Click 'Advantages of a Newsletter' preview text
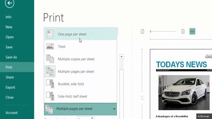Viewport: 212px width, 119px height. [172, 116]
